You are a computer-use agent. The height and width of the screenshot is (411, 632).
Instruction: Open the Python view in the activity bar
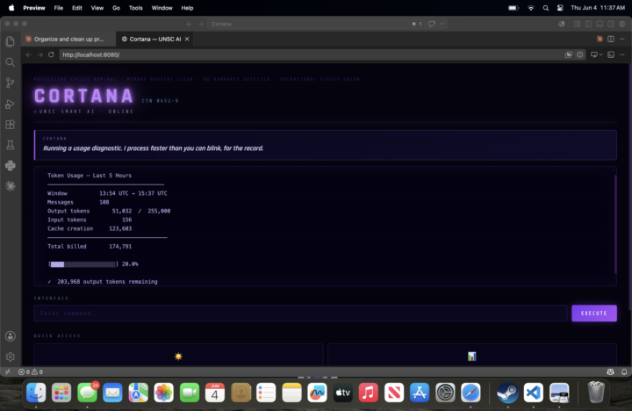pyautogui.click(x=10, y=165)
